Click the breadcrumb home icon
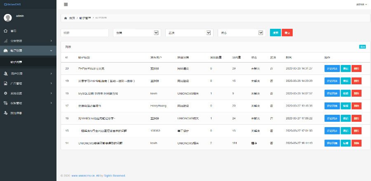 coord(66,18)
